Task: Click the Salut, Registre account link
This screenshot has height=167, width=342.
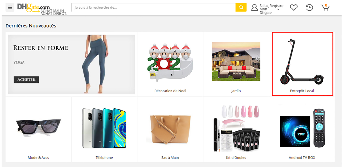Action: (271, 6)
